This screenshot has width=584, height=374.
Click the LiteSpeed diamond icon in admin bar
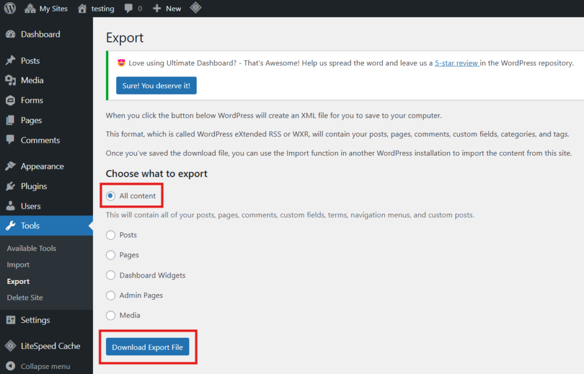[x=196, y=8]
